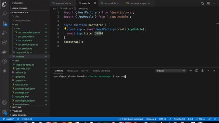Open the Run and Debug view
Image resolution: width=219 pixels, height=123 pixels.
pyautogui.click(x=4, y=33)
